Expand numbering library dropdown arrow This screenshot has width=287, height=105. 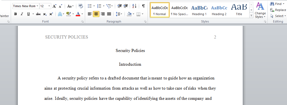click(x=104, y=6)
